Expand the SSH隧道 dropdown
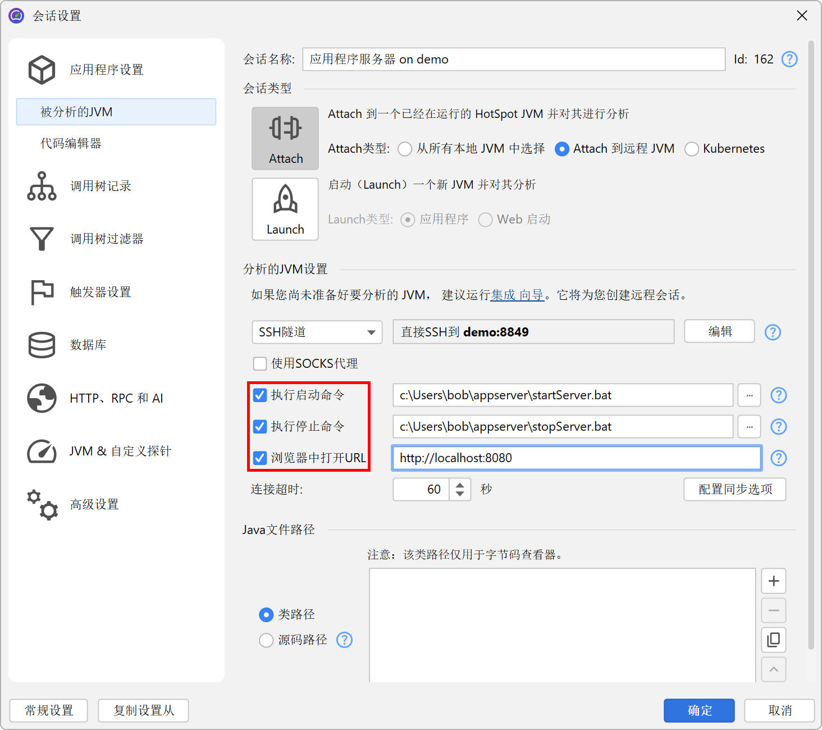Screen dimensions: 822x730 [317, 332]
